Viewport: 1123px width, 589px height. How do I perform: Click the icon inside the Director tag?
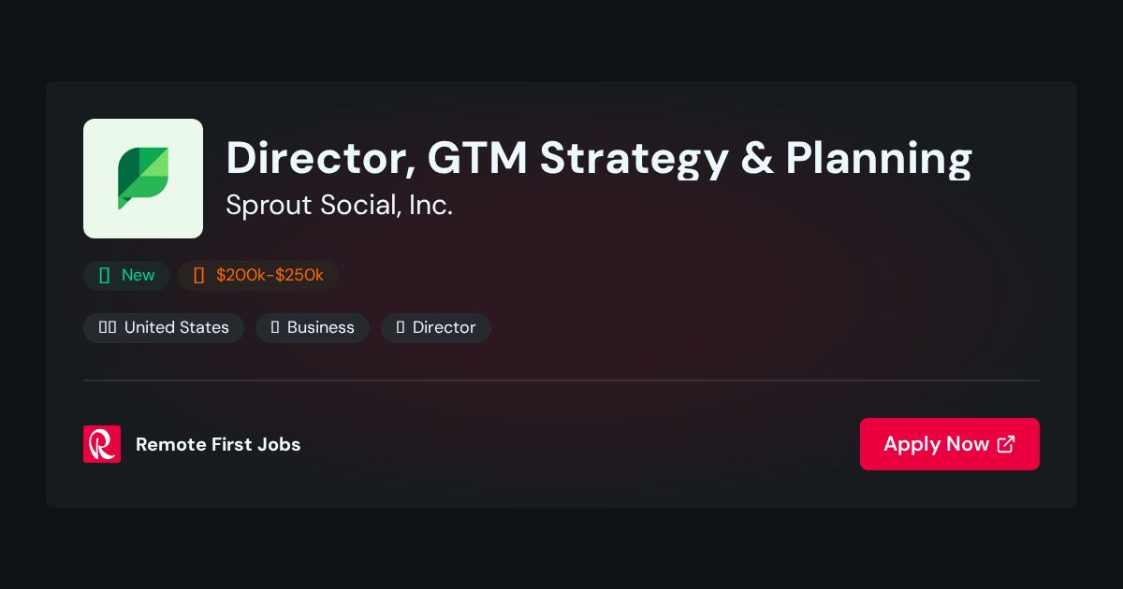[401, 327]
